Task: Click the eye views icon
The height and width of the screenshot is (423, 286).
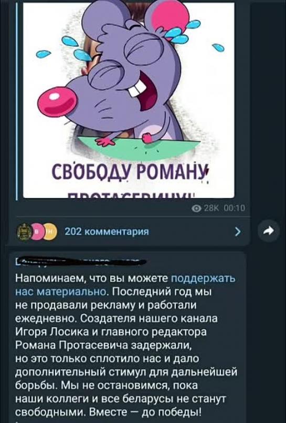Action: 197,209
